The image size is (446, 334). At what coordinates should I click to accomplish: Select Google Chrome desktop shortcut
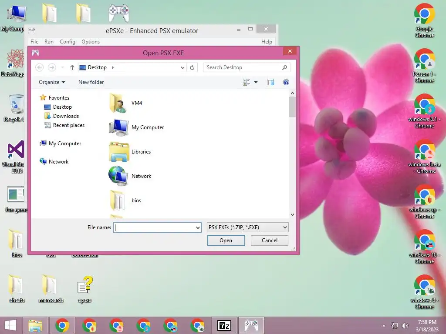tap(424, 21)
